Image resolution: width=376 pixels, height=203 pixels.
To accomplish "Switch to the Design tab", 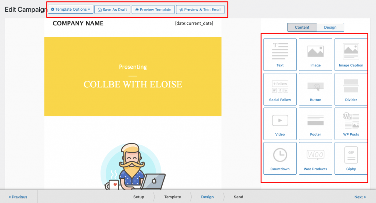I will click(330, 27).
